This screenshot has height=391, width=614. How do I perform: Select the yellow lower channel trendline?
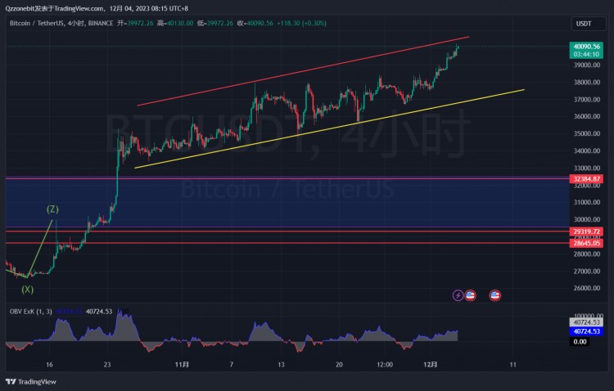click(x=329, y=129)
